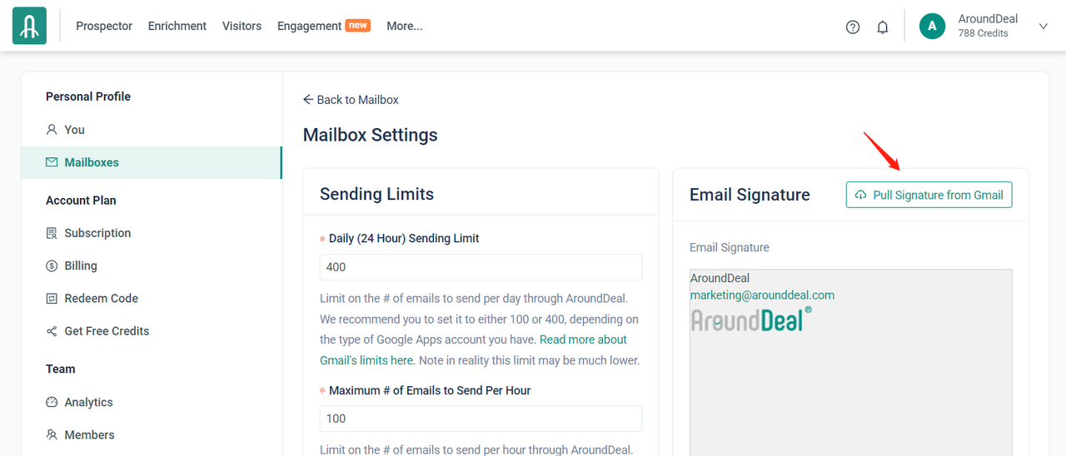Image resolution: width=1066 pixels, height=456 pixels.
Task: Open the help question mark icon
Action: coord(853,27)
